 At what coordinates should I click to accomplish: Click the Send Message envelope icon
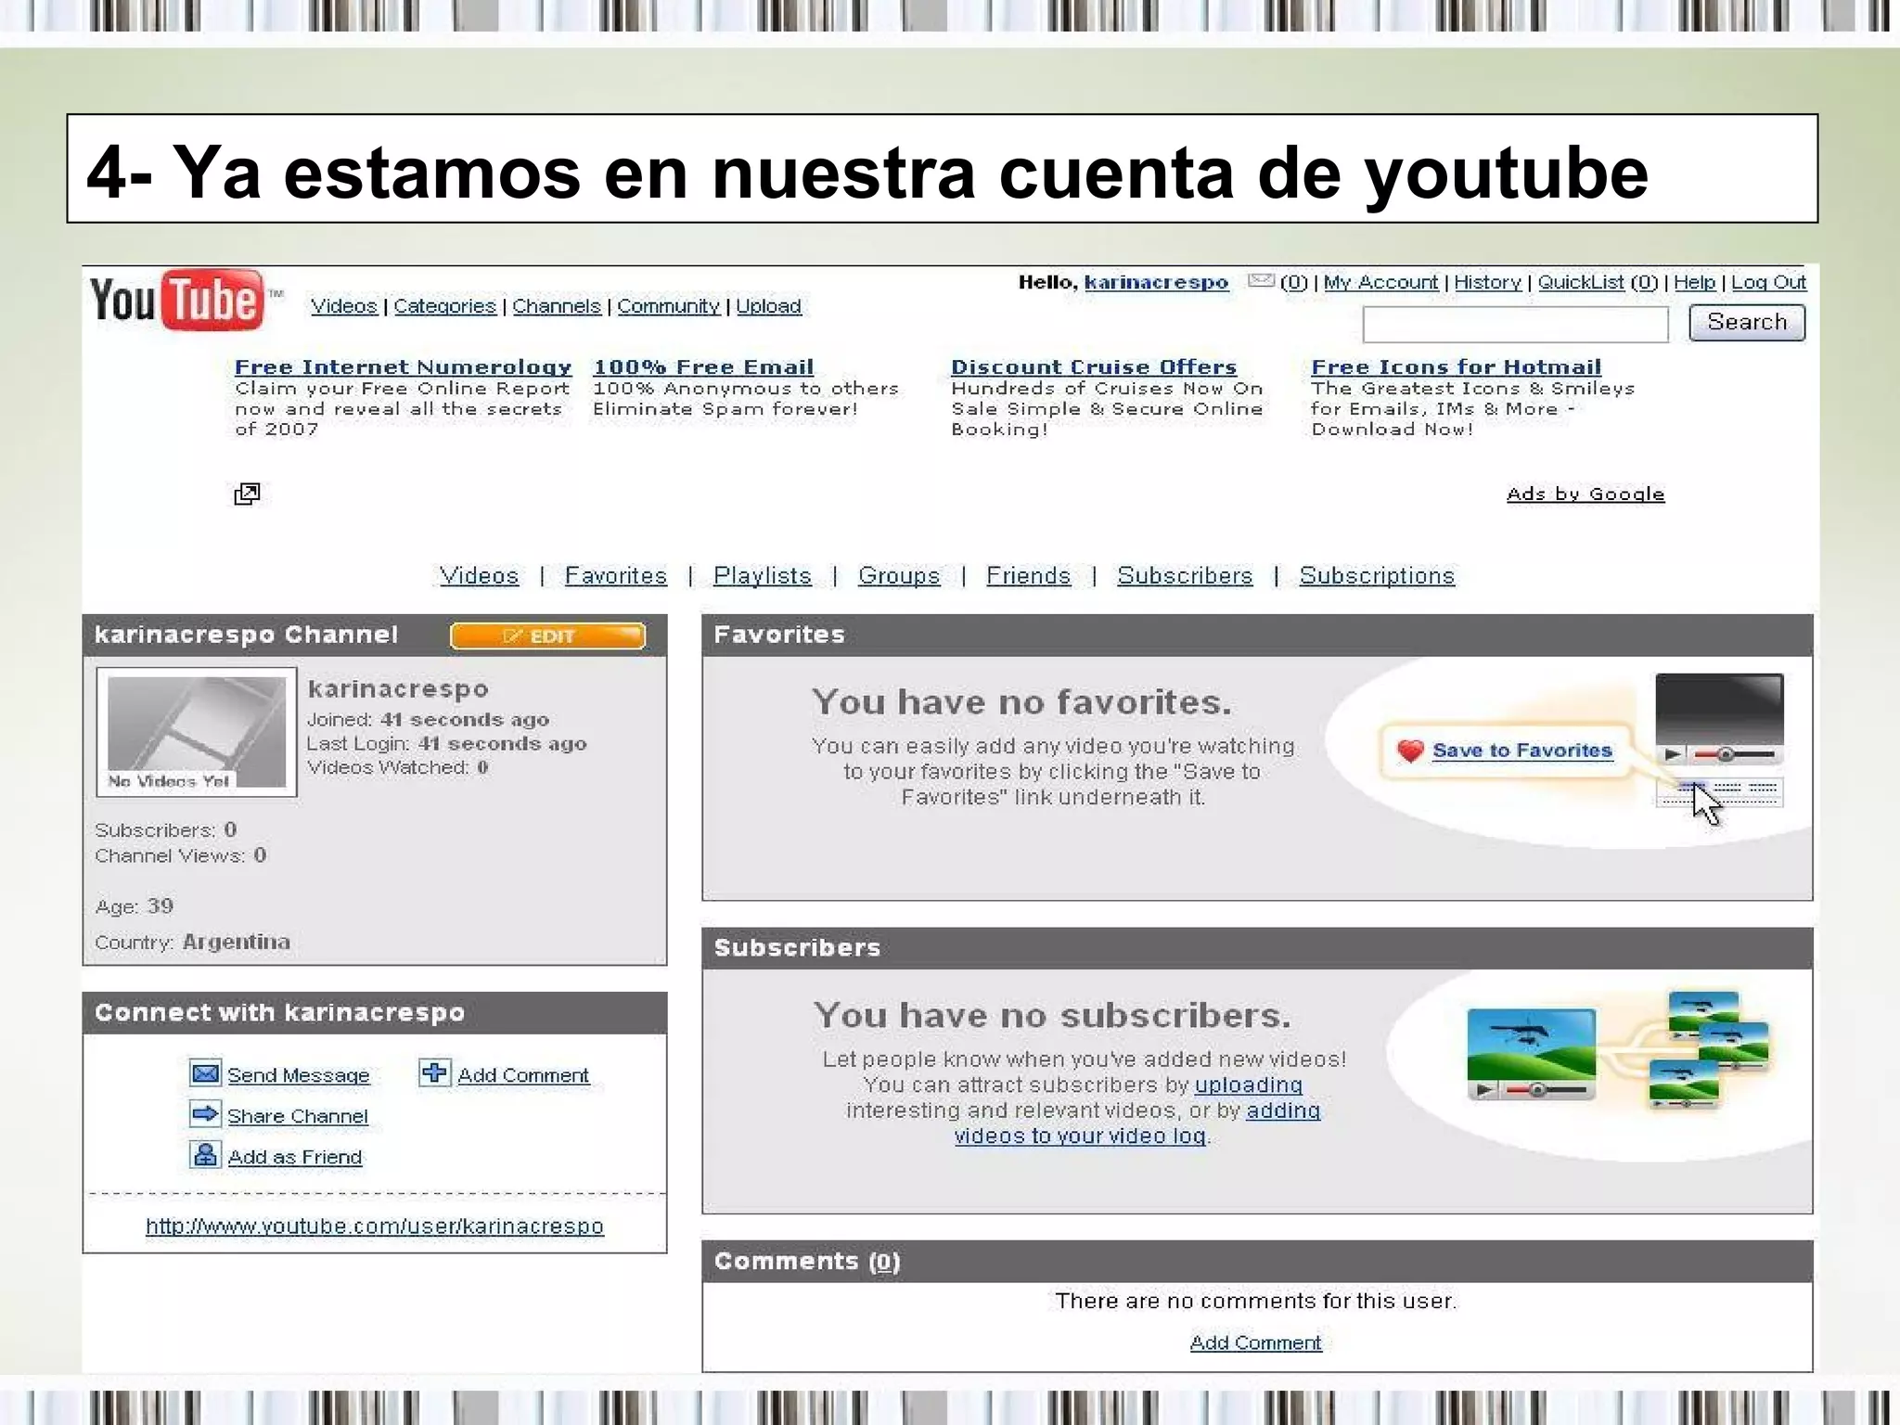tap(205, 1073)
